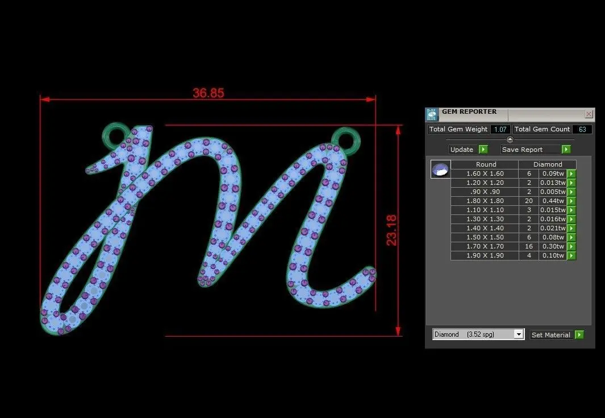Click the 0.021tw weight cell

coord(553,228)
